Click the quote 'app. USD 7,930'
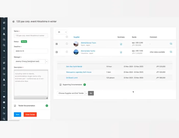The height and width of the screenshot is (138, 179). (138, 51)
